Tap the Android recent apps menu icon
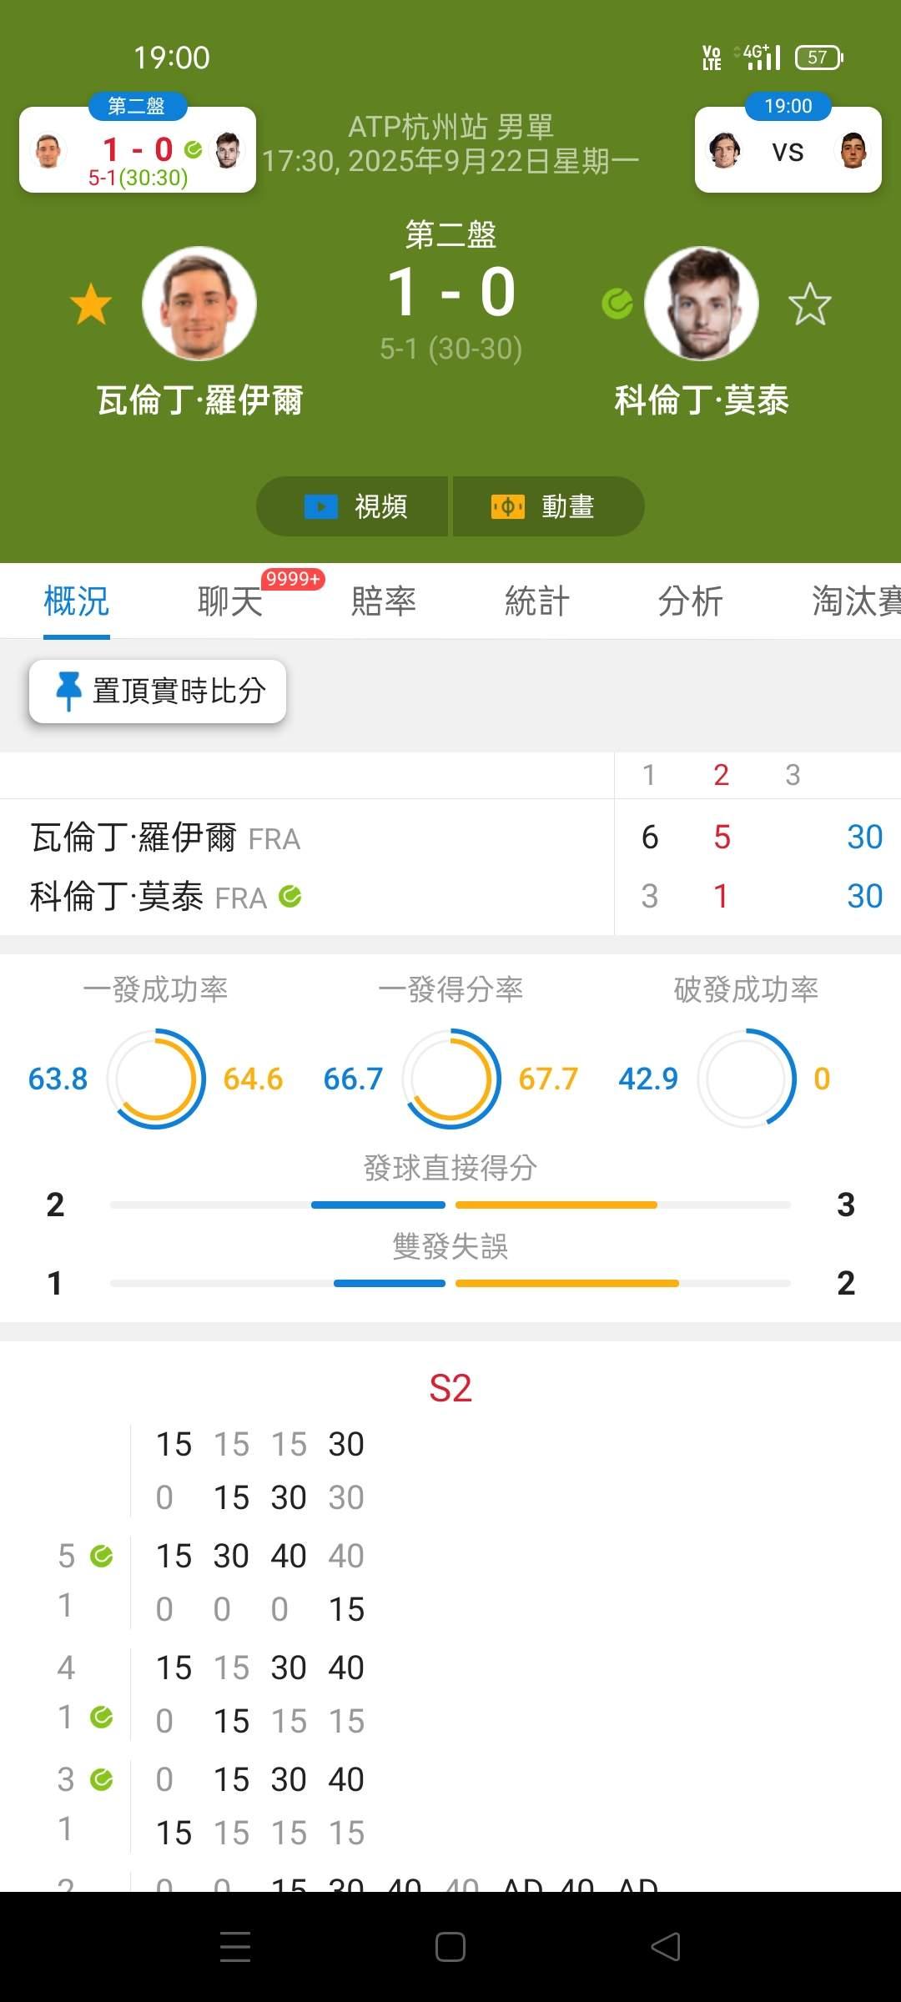The image size is (901, 2002). [x=235, y=1947]
